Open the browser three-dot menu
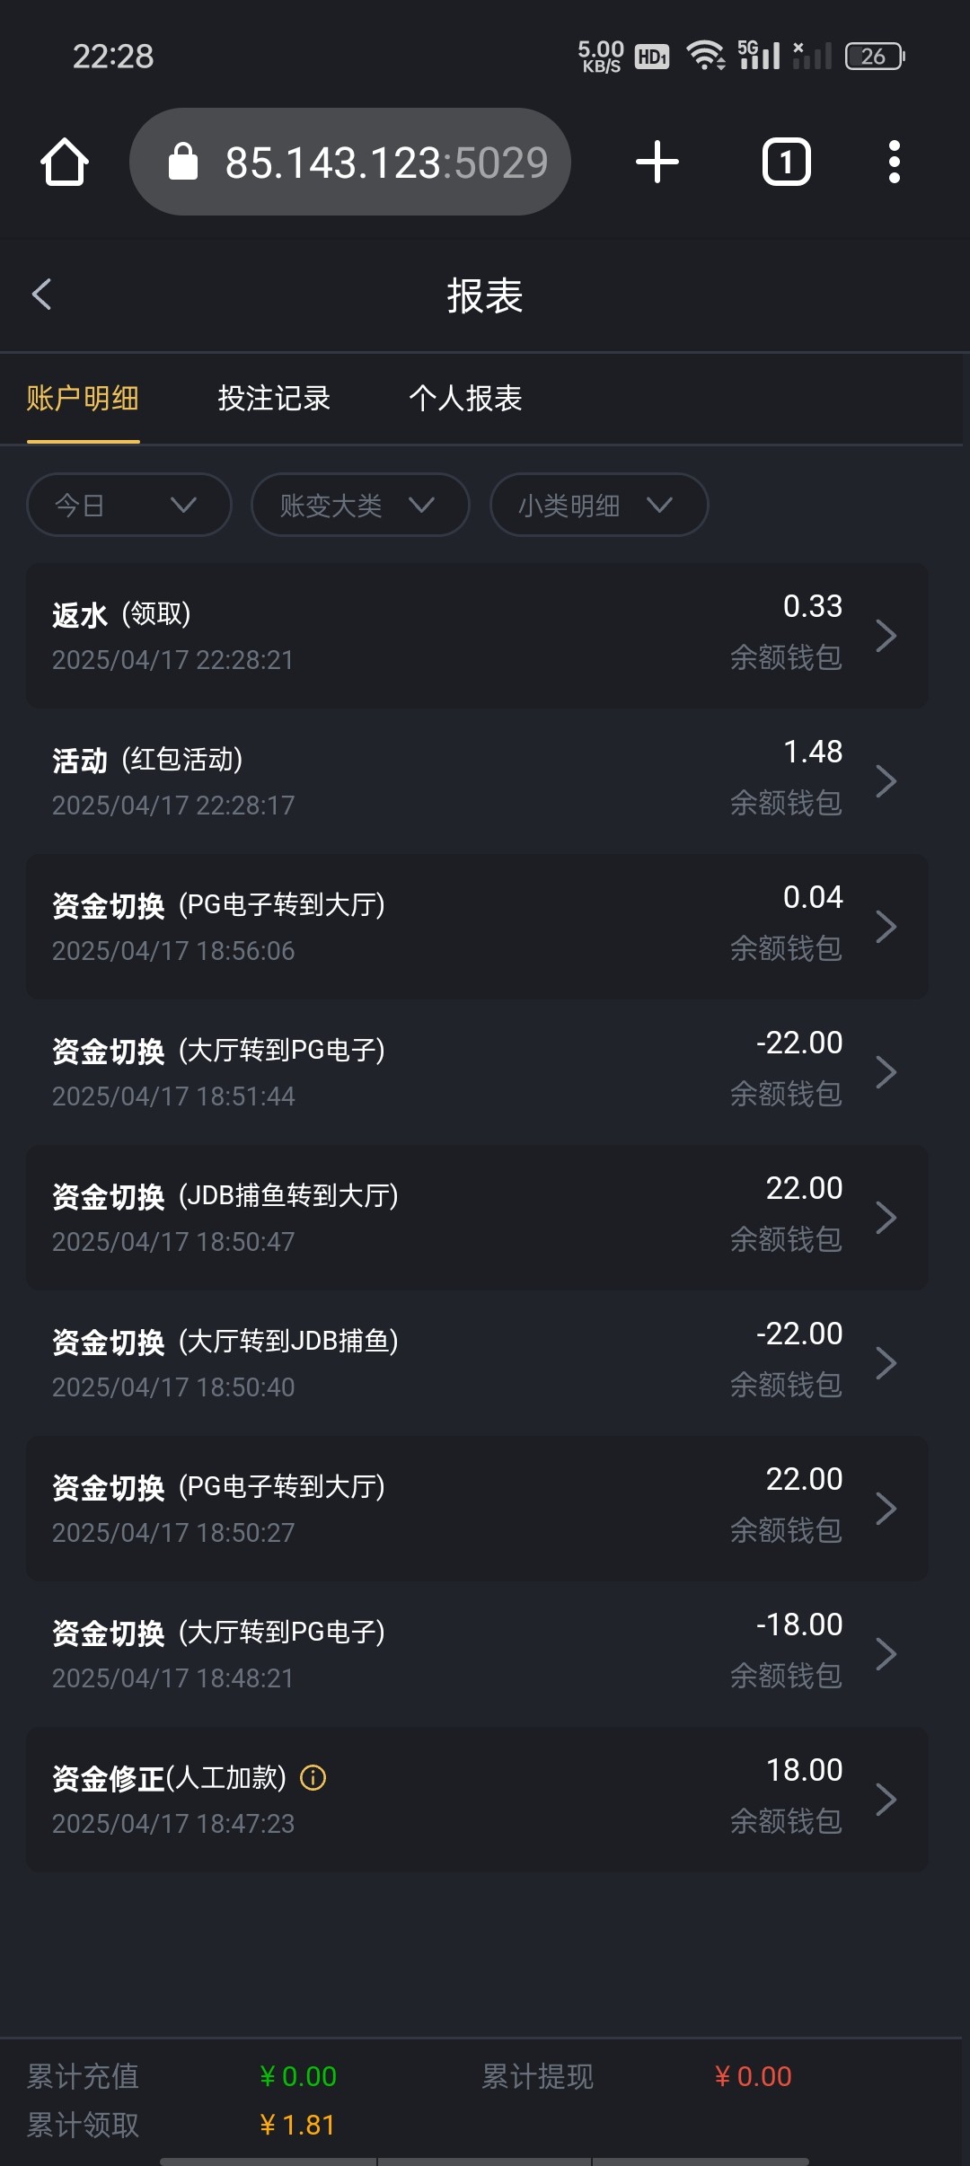 [x=894, y=163]
